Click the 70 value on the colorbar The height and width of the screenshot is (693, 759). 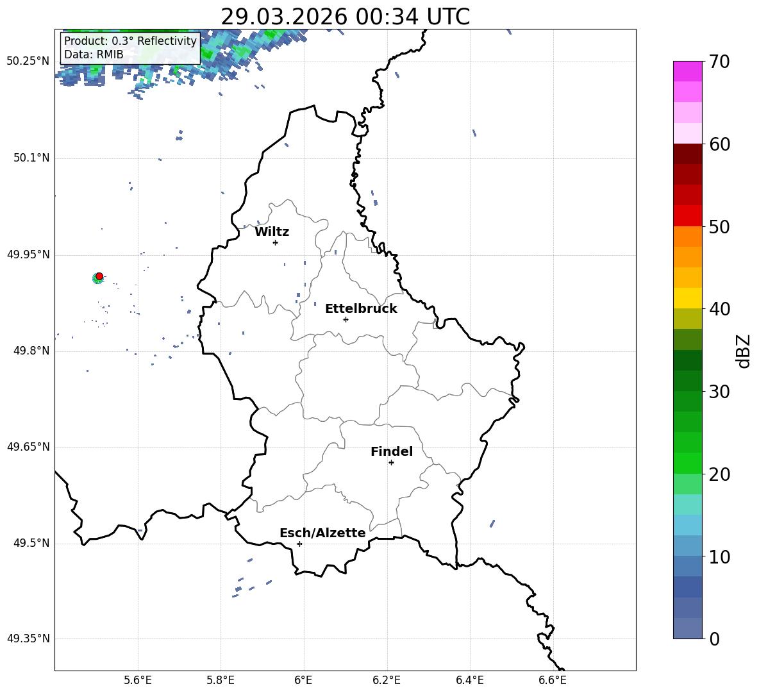point(719,62)
